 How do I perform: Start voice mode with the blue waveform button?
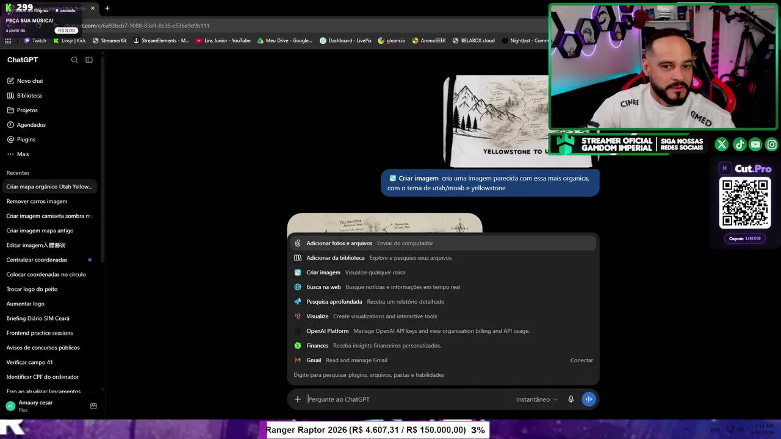[x=589, y=399]
